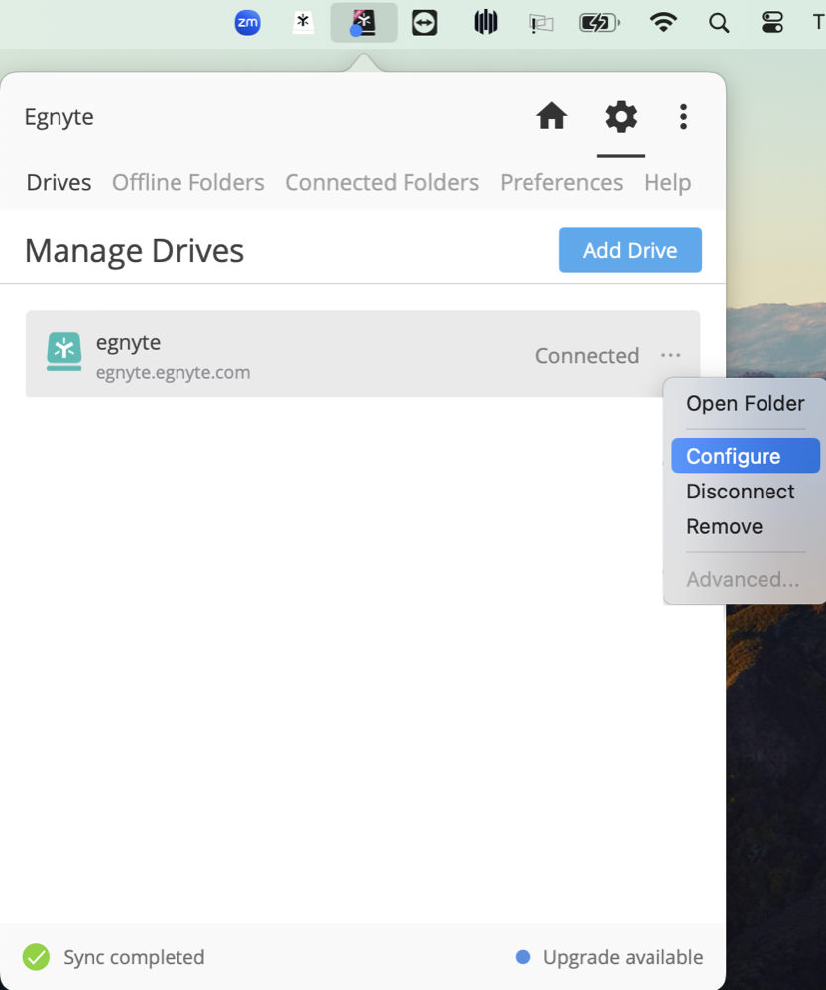Click the Egnyte icon in the menu bar
The height and width of the screenshot is (990, 826).
[363, 22]
